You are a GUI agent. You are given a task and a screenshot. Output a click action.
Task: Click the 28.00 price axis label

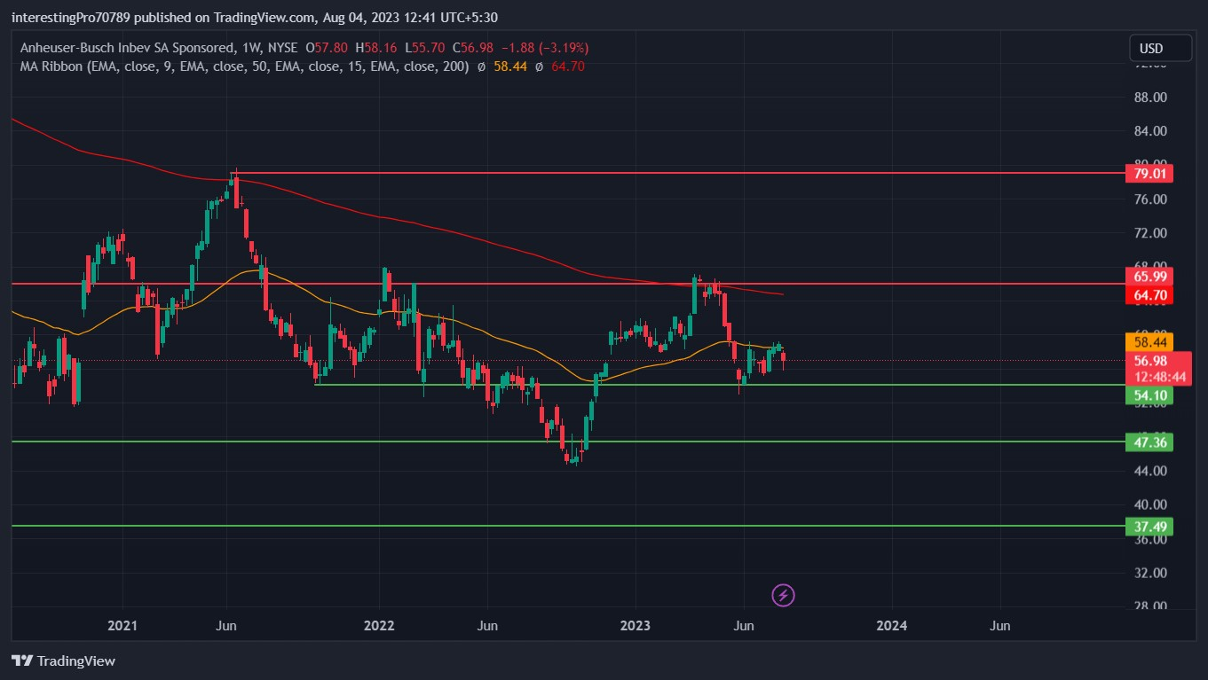(1150, 606)
